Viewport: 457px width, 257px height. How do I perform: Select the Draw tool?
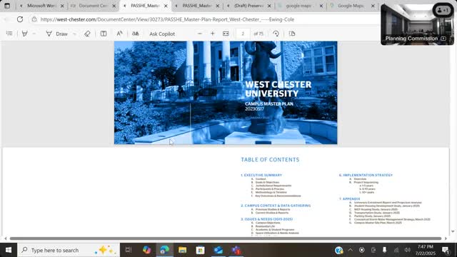point(57,34)
